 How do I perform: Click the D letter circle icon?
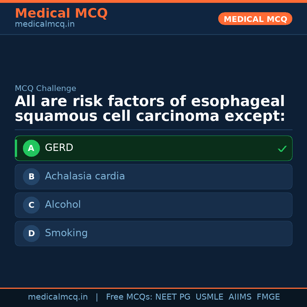31,233
